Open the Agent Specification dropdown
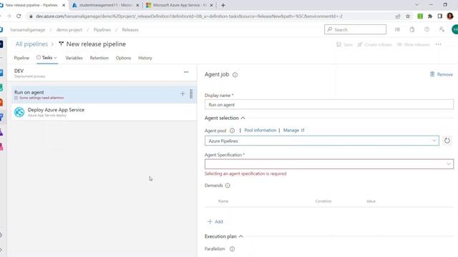The width and height of the screenshot is (458, 257). (329, 164)
